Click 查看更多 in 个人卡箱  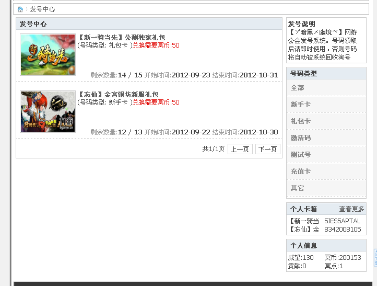(351, 209)
